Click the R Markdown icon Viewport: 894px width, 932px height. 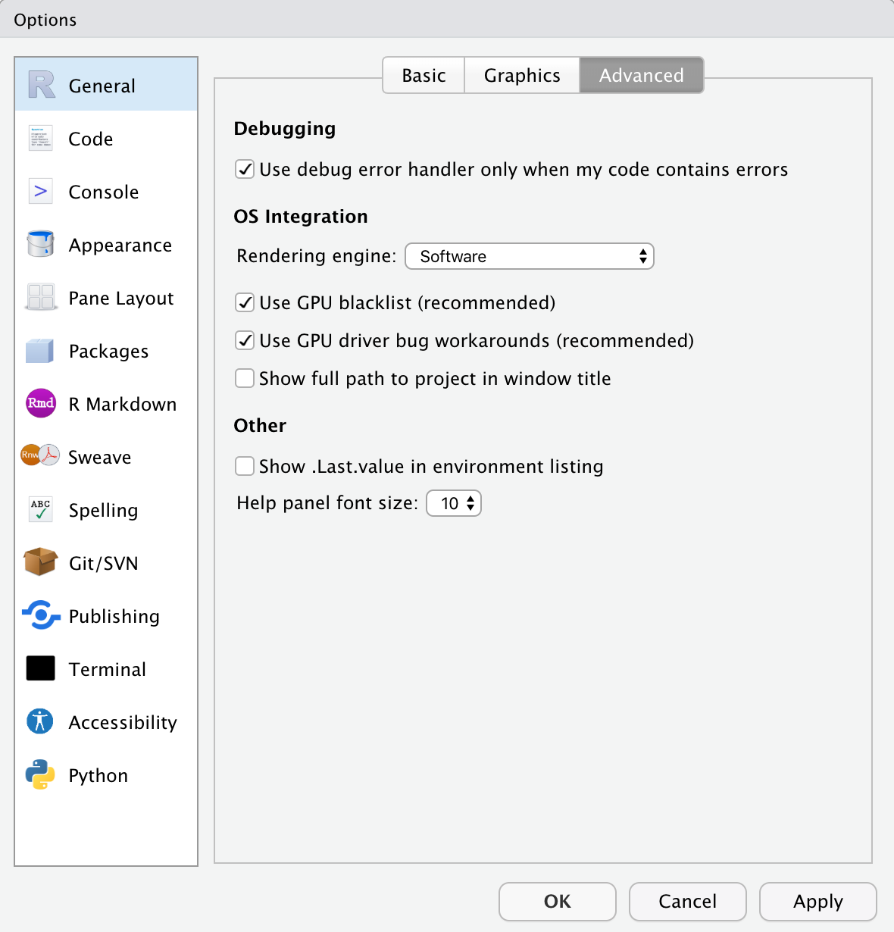[x=39, y=403]
